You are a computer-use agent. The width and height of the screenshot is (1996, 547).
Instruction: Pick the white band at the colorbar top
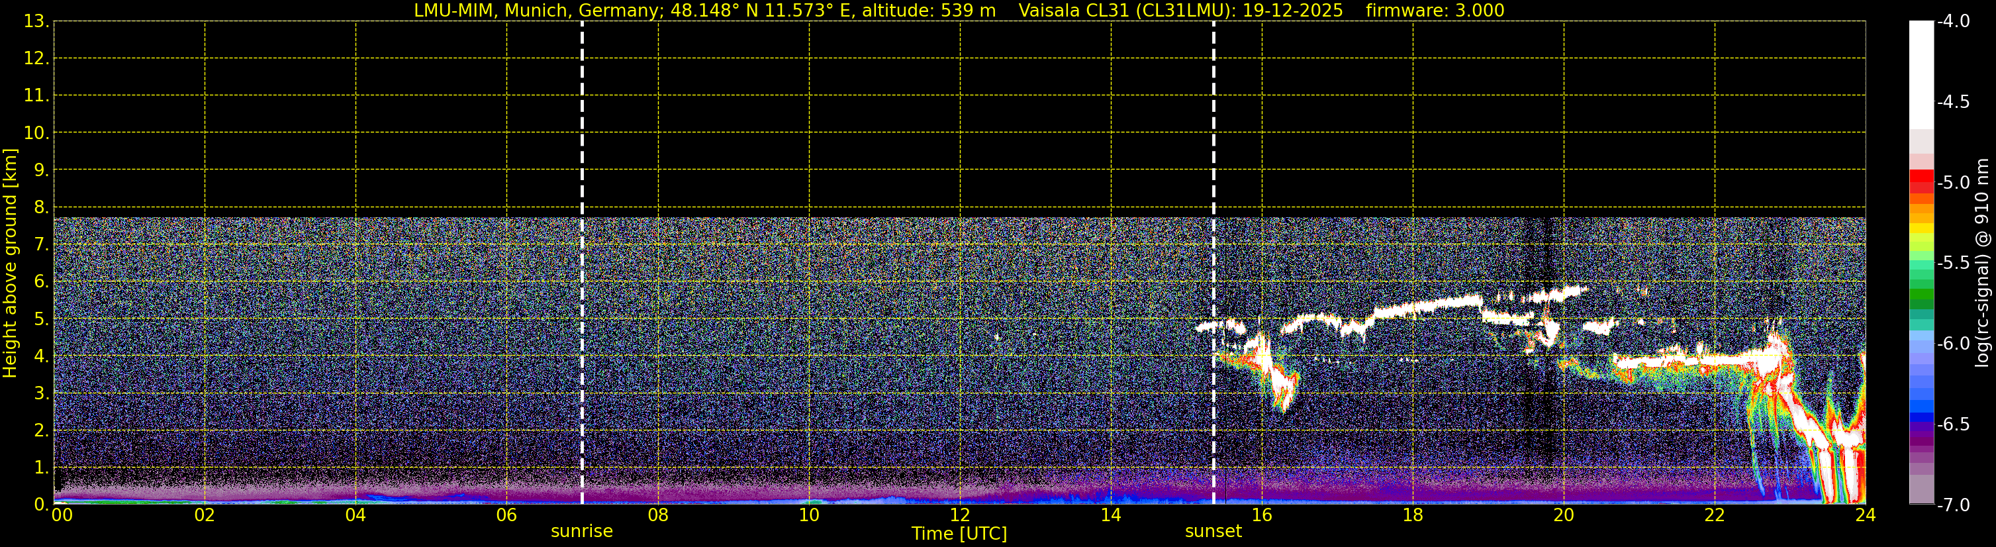[1921, 75]
